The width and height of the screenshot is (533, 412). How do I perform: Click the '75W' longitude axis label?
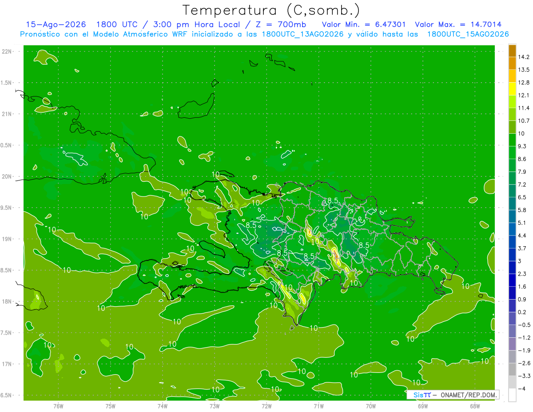tap(111, 406)
